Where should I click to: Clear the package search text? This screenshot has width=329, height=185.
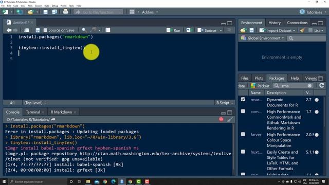coord(309,86)
